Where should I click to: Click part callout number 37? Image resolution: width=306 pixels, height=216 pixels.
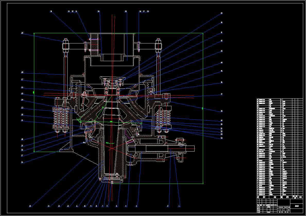point(144,12)
